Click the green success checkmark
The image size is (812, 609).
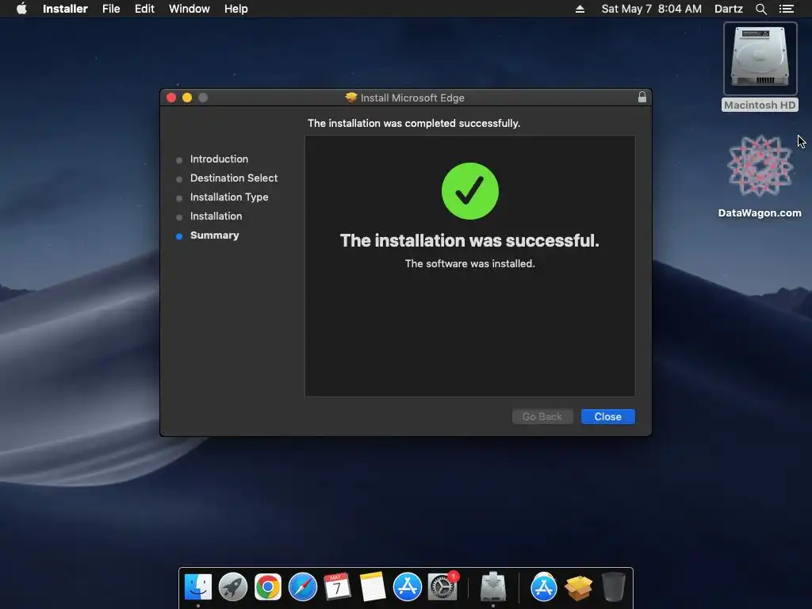pyautogui.click(x=469, y=191)
